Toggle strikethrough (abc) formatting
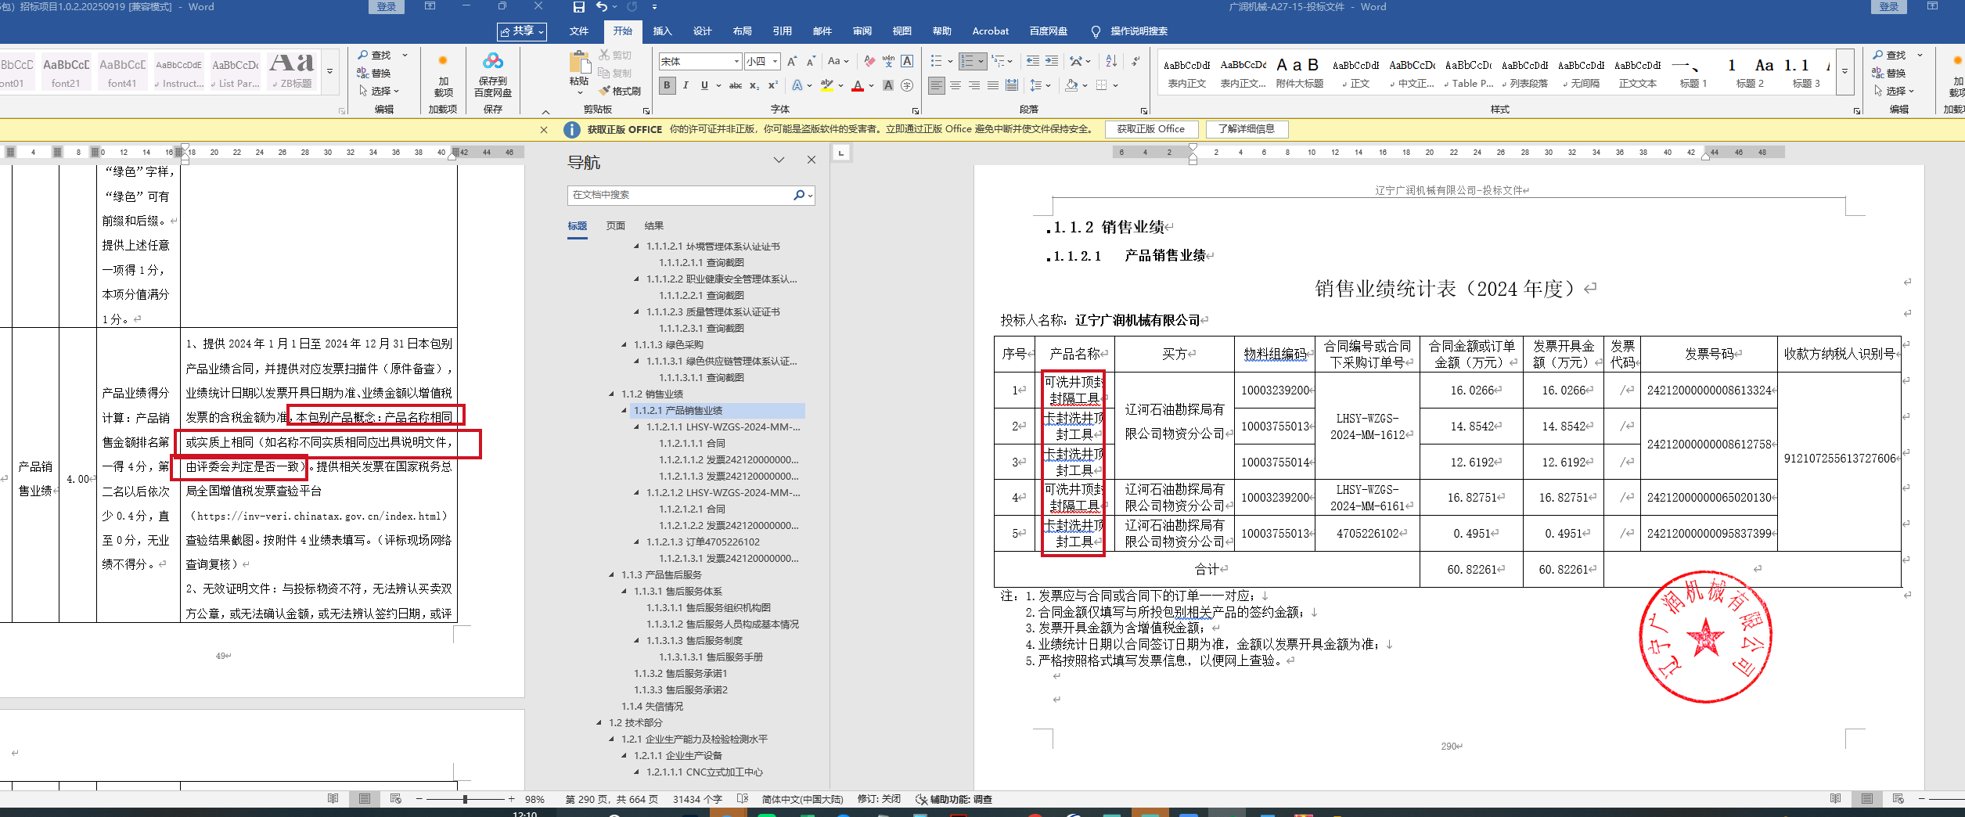The width and height of the screenshot is (1965, 817). [736, 85]
